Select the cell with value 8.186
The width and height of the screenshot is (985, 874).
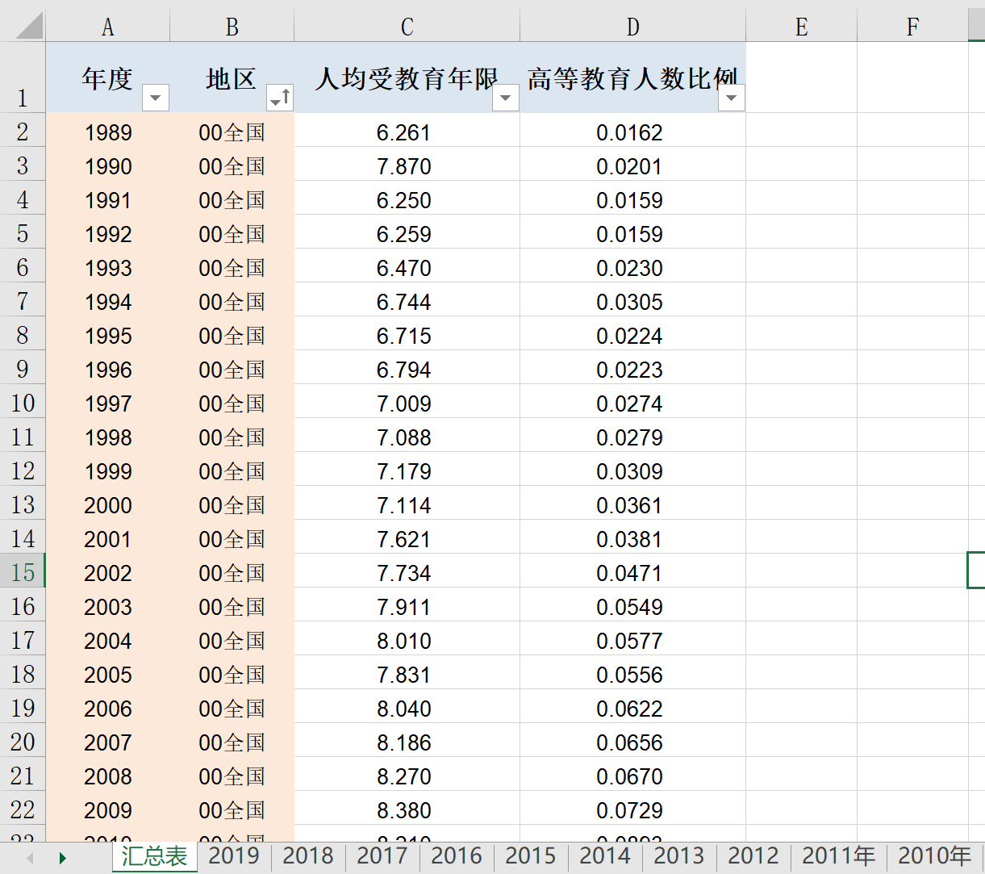pyautogui.click(x=407, y=742)
